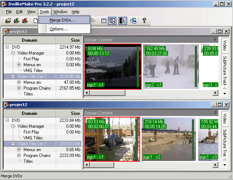This screenshot has width=233, height=180.
Task: Collapse Video Manager in project1 tree
Action: (x=13, y=53)
